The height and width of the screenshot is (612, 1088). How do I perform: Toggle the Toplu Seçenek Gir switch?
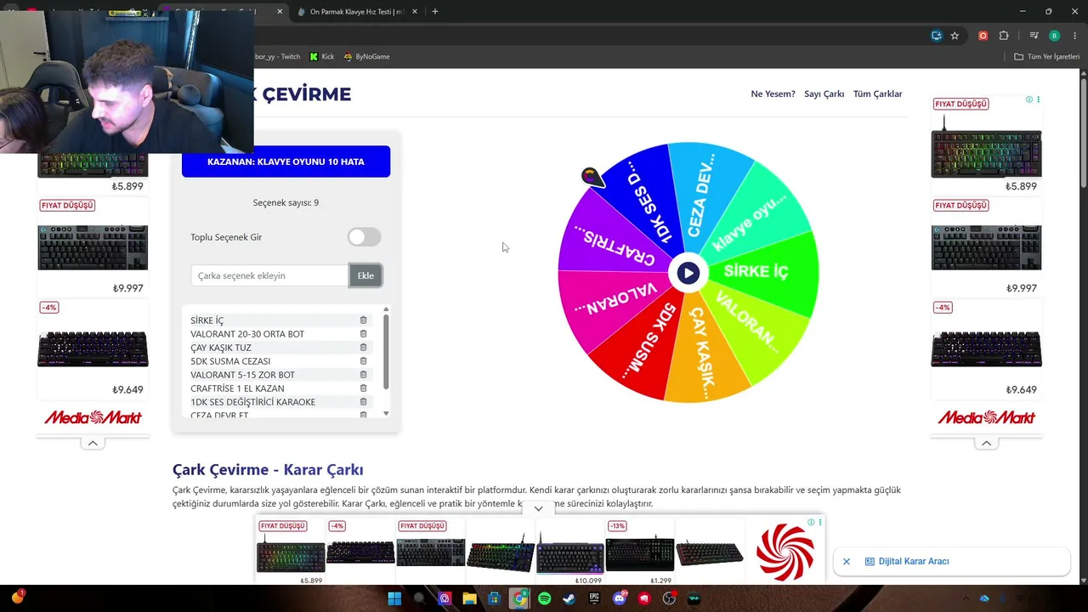[365, 237]
